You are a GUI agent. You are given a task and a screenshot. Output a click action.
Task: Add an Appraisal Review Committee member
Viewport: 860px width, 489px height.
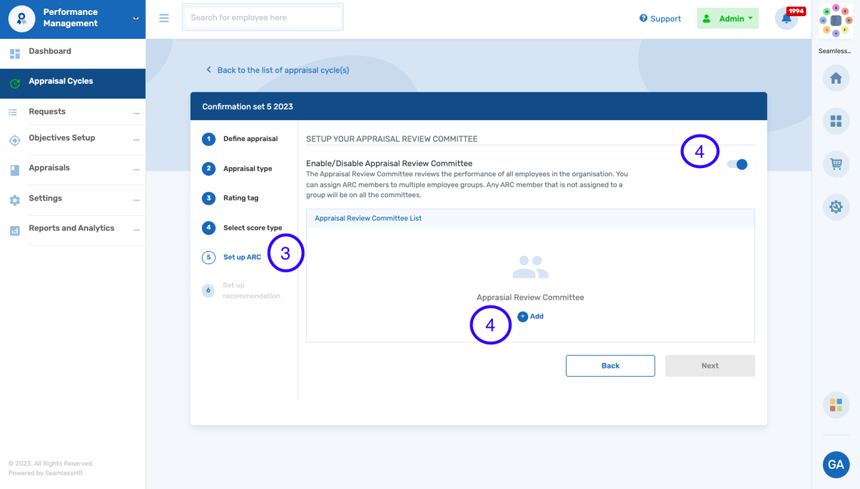pos(531,317)
